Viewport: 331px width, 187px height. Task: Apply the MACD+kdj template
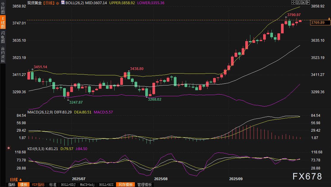point(88,185)
